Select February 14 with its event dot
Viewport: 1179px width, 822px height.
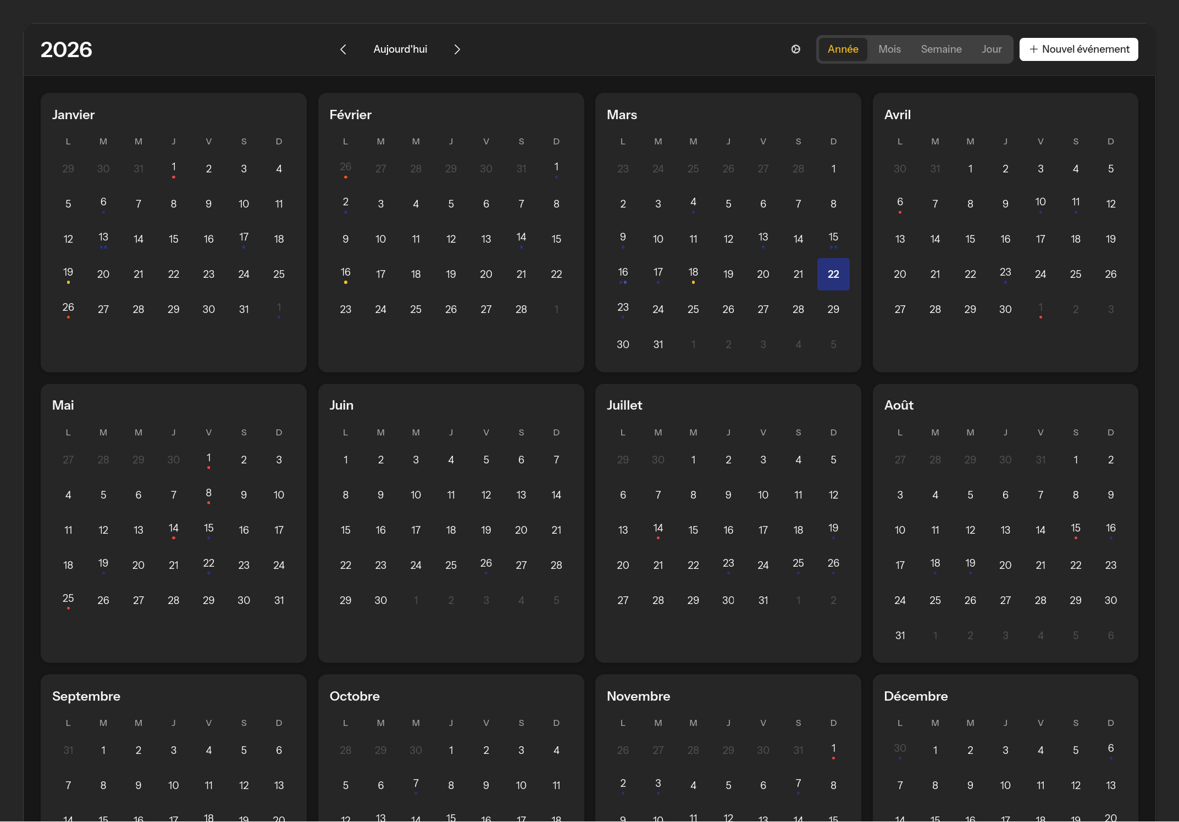click(521, 238)
